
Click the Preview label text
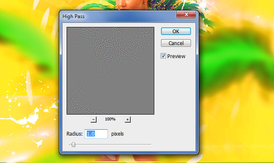(x=176, y=56)
